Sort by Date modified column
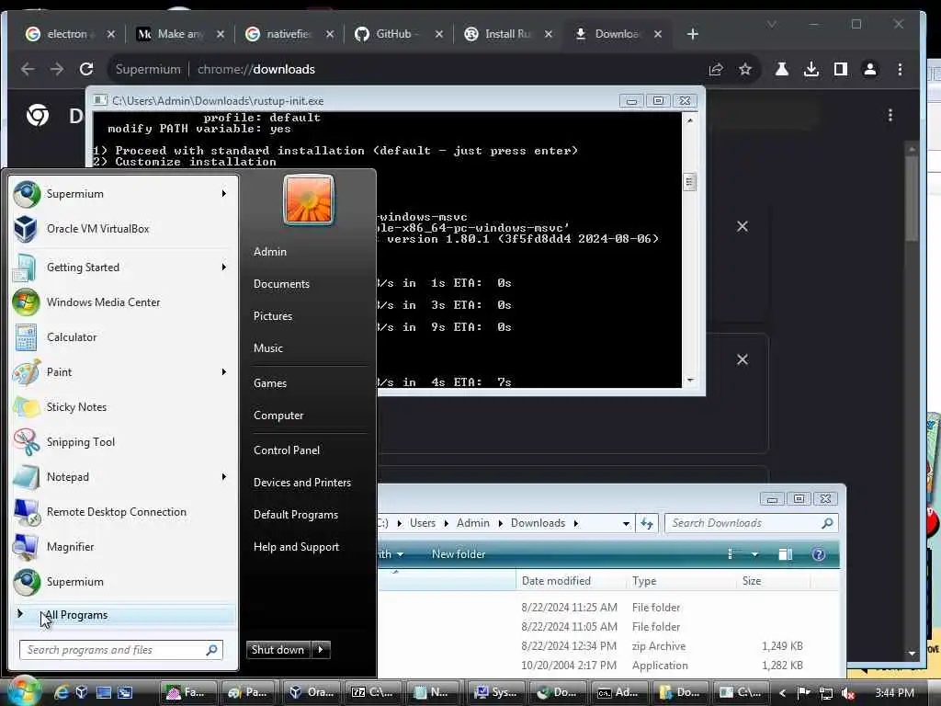This screenshot has width=941, height=706. [570, 581]
